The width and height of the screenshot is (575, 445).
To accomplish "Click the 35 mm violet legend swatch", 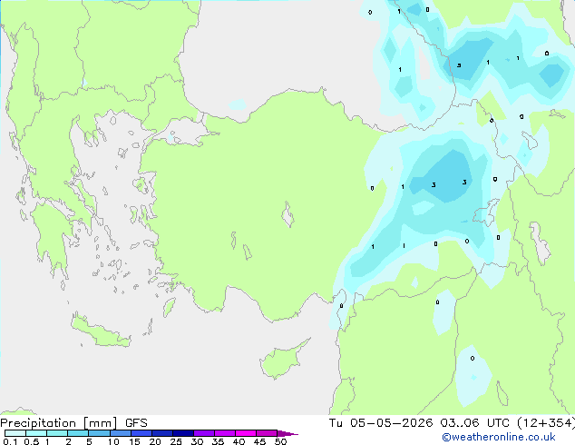I will pos(224,433).
